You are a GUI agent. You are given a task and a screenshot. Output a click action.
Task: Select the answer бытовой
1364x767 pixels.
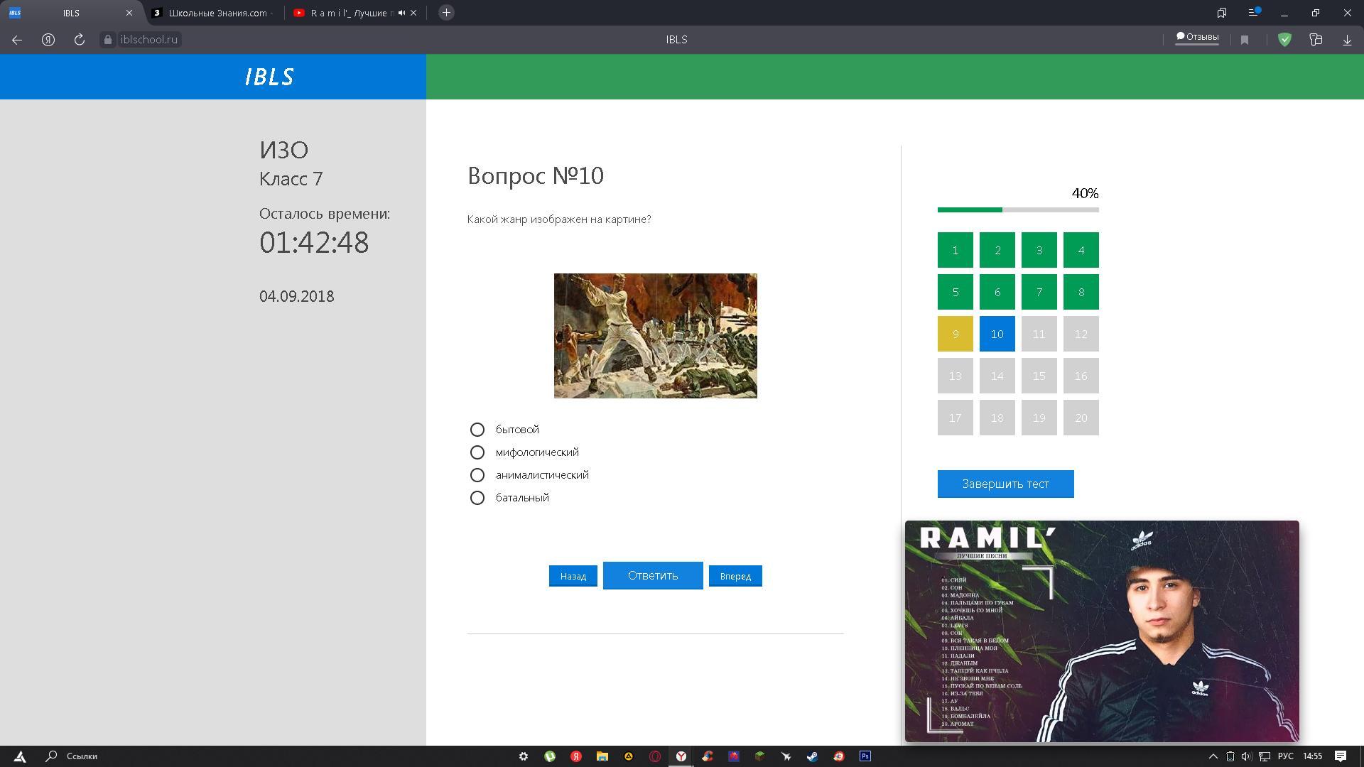(x=477, y=430)
